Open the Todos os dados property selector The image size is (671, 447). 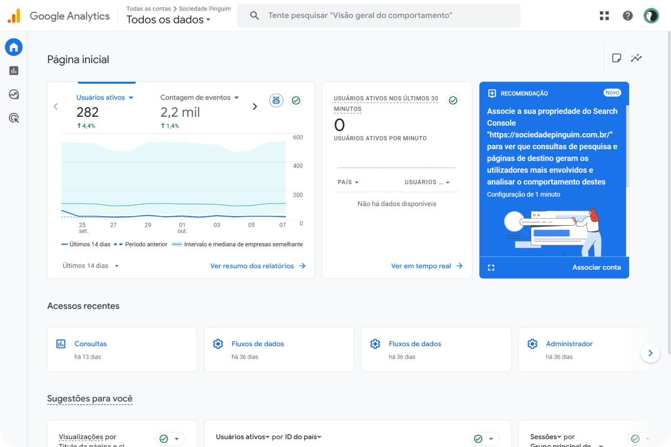click(x=168, y=20)
